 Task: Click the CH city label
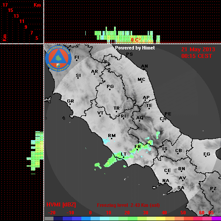pyautogui.click(x=163, y=118)
